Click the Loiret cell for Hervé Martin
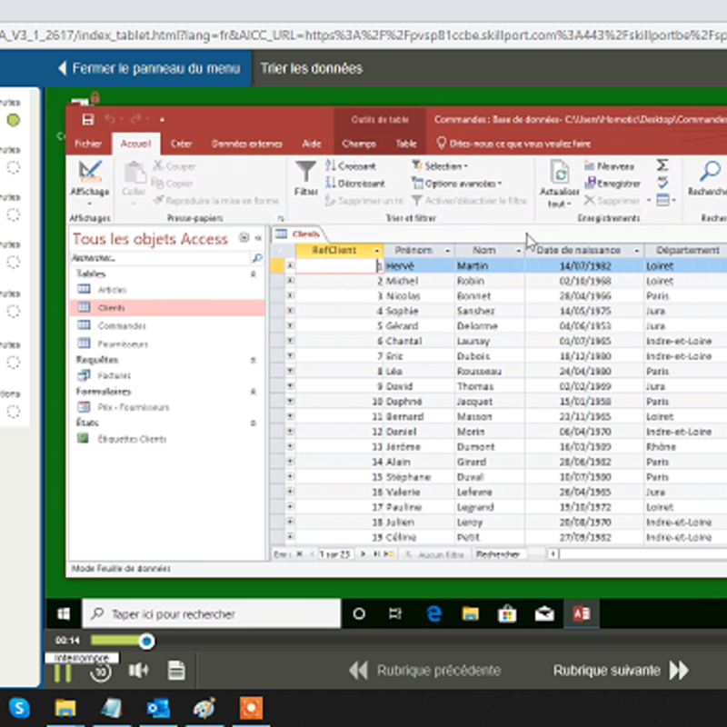Viewport: 727px width, 727px height. coord(685,265)
